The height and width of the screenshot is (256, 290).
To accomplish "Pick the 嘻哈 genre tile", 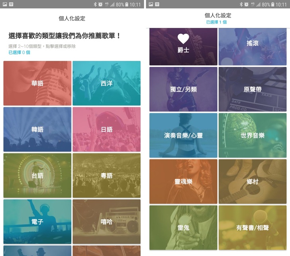I will (106, 221).
